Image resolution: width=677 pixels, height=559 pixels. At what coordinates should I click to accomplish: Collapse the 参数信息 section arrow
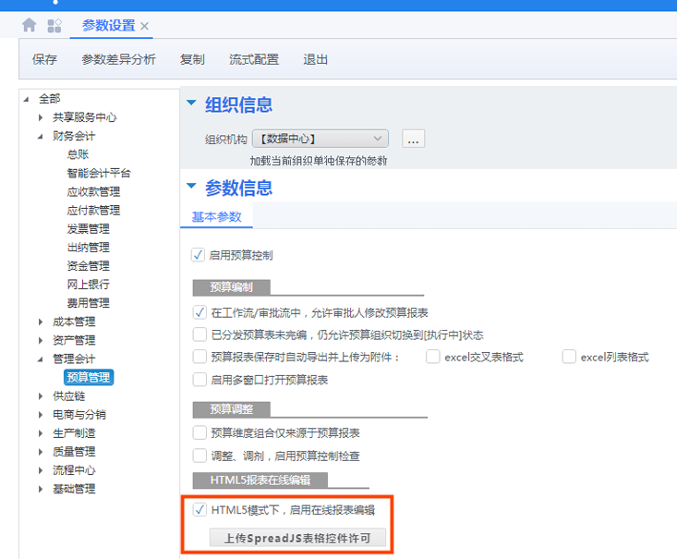(x=192, y=187)
